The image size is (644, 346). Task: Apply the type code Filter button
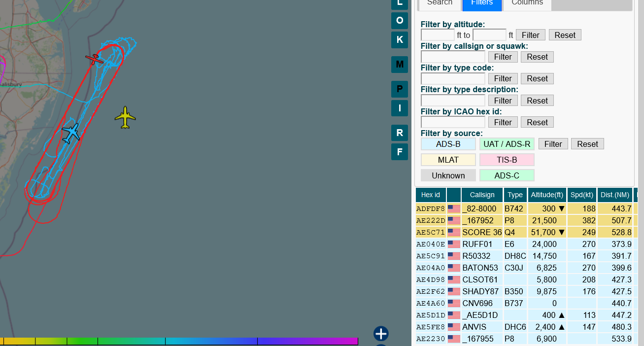tap(503, 78)
